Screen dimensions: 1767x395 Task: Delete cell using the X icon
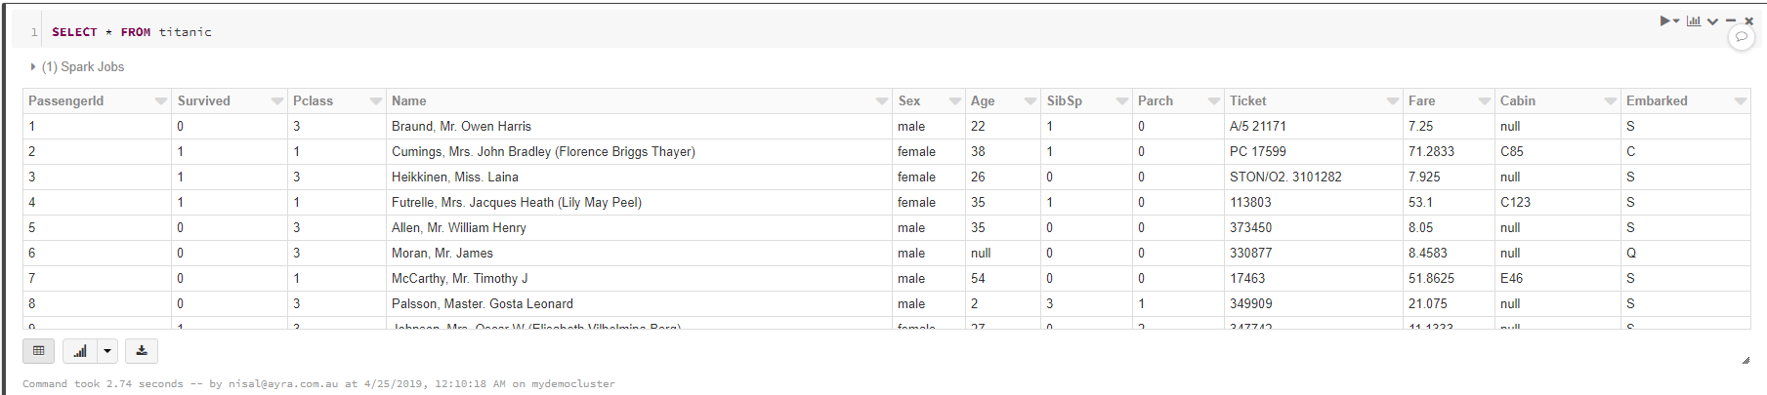[x=1748, y=20]
